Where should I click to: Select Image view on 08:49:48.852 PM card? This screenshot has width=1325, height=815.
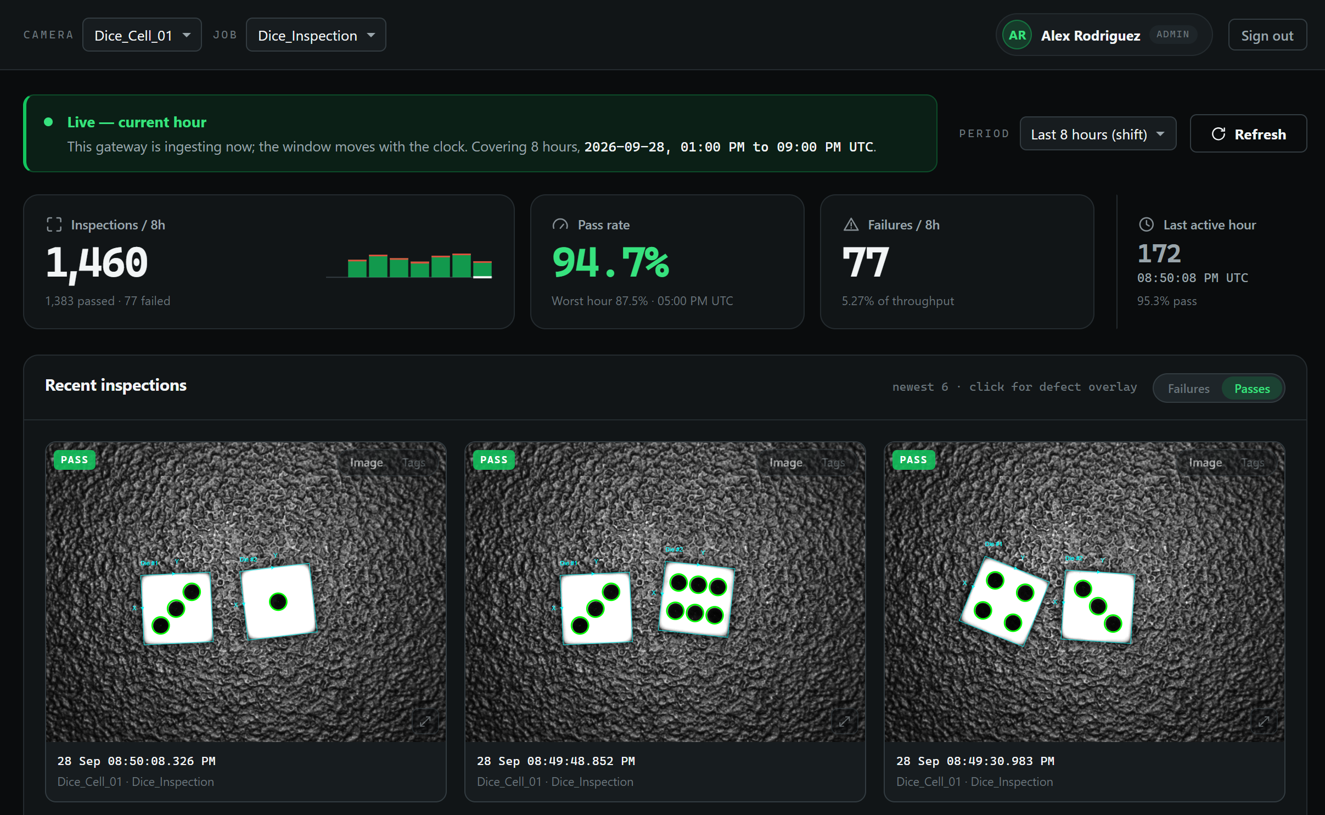(x=785, y=463)
